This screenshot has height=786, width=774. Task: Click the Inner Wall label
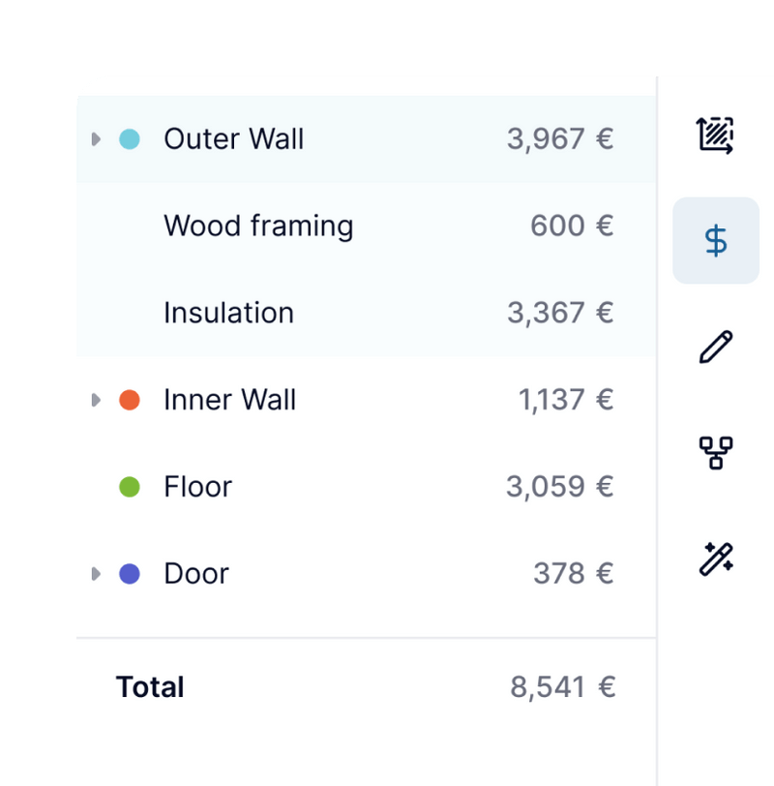click(230, 400)
